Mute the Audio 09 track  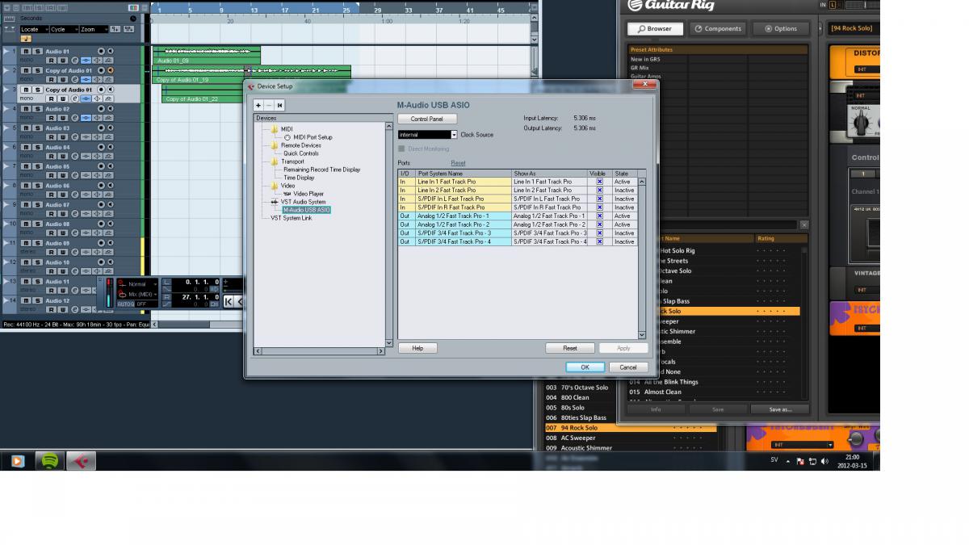(26, 243)
